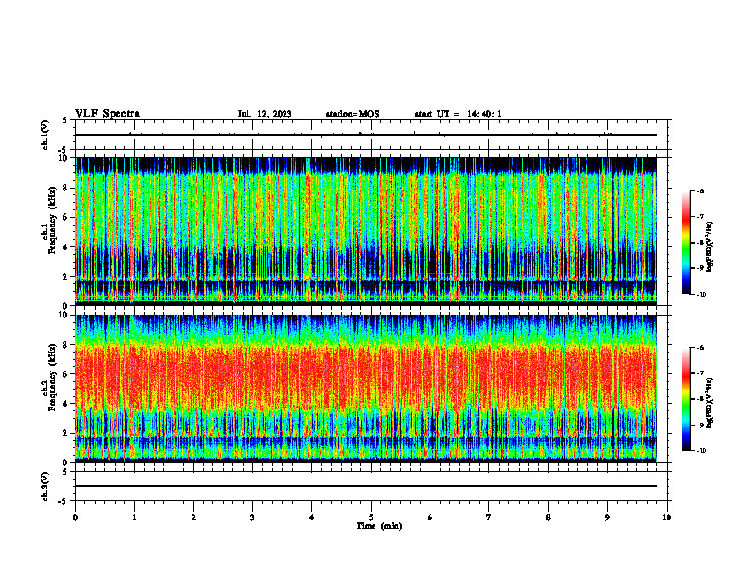The image size is (751, 580).
Task: Click the "ch.1(V)" waveform axis label
Action: [x=46, y=135]
